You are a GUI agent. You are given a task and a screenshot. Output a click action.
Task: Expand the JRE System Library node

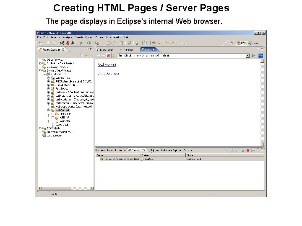click(x=49, y=82)
